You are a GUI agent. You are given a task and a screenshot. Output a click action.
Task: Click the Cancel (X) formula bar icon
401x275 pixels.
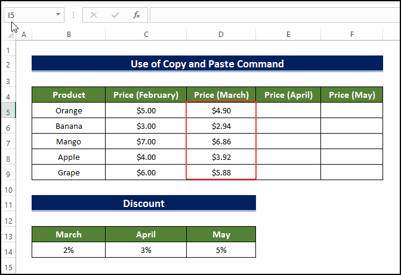pyautogui.click(x=94, y=15)
